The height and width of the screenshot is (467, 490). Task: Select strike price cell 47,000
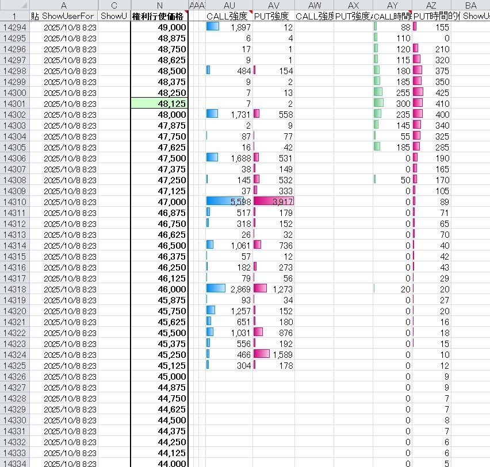[159, 202]
